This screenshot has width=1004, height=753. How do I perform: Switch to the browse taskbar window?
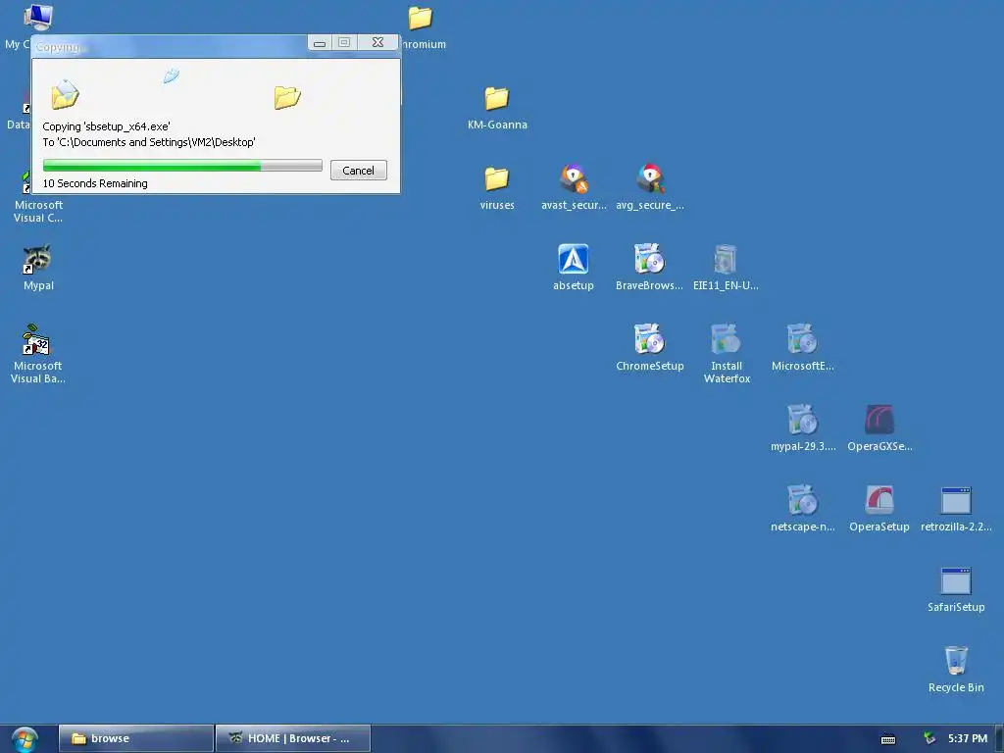(x=135, y=738)
